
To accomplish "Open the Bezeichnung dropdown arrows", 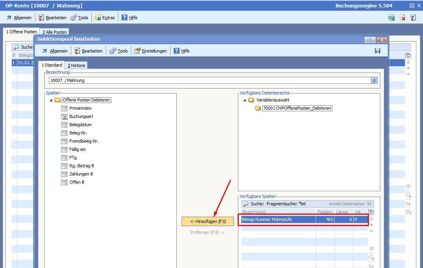I will (374, 80).
